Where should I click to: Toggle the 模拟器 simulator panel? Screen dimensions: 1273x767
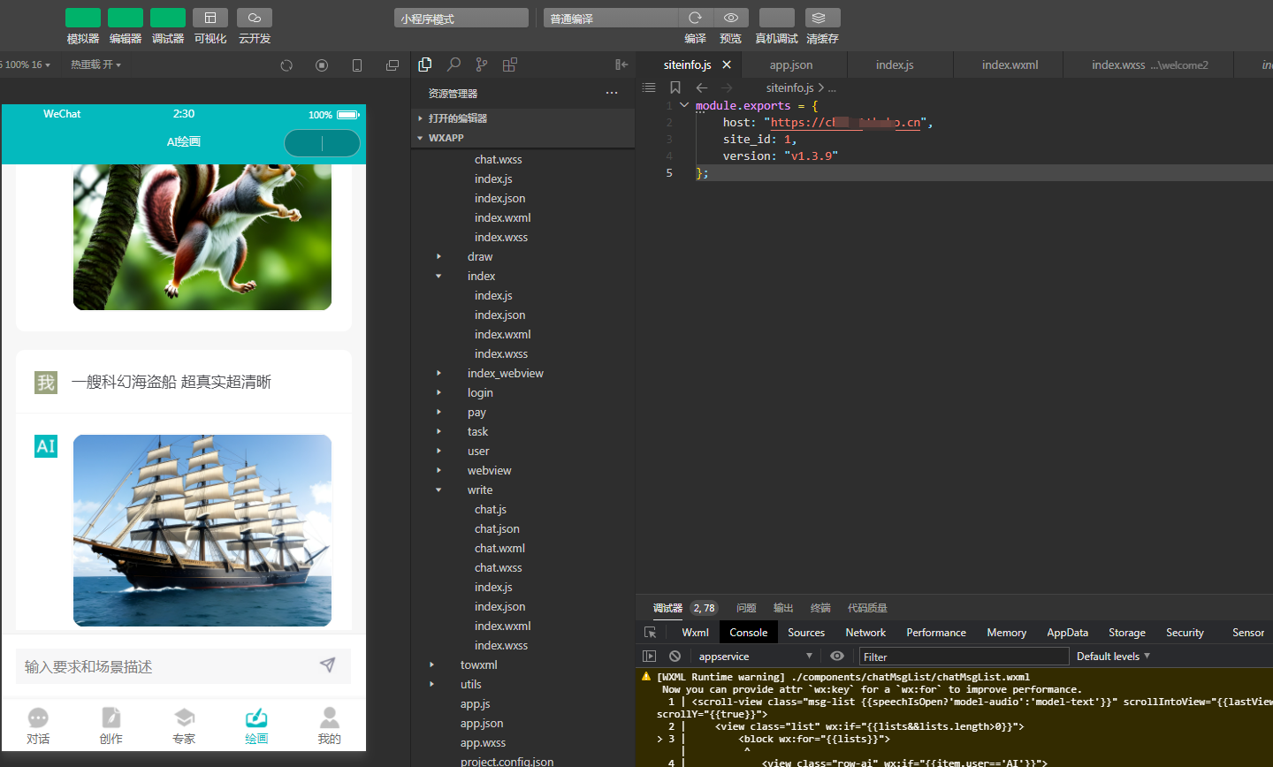click(83, 18)
